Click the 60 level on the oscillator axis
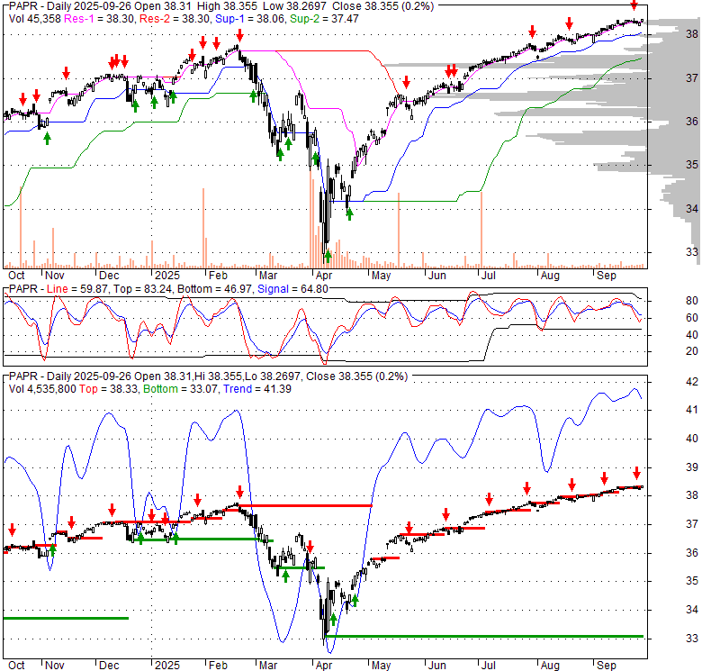This screenshot has width=702, height=671. [692, 318]
